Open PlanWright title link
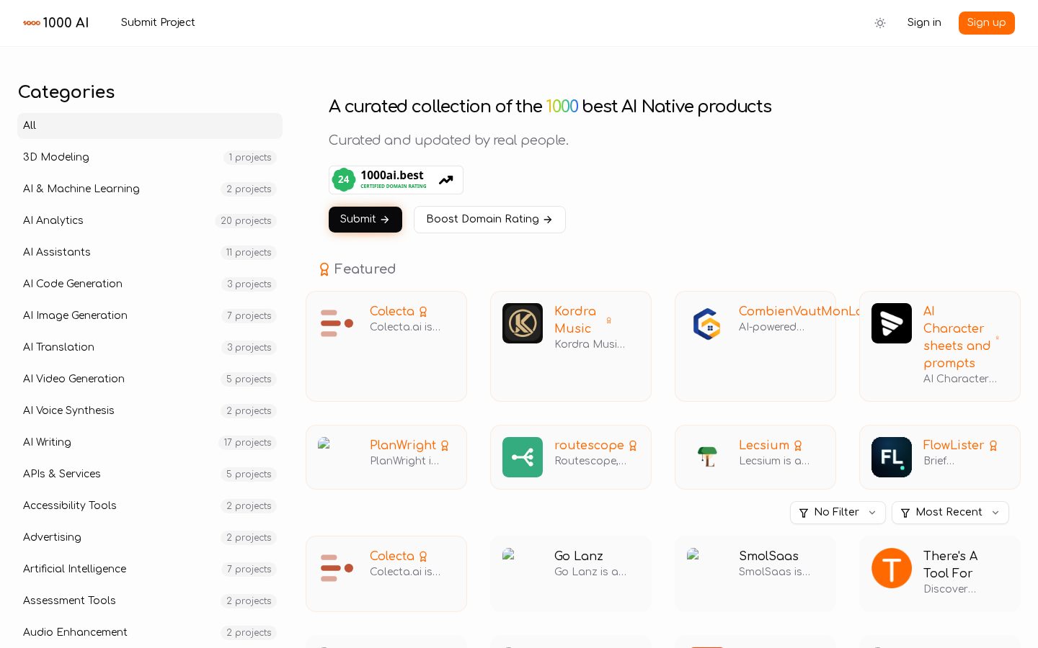 [x=403, y=445]
